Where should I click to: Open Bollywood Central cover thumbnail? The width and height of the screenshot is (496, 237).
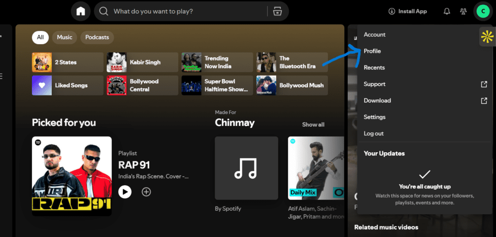116,85
